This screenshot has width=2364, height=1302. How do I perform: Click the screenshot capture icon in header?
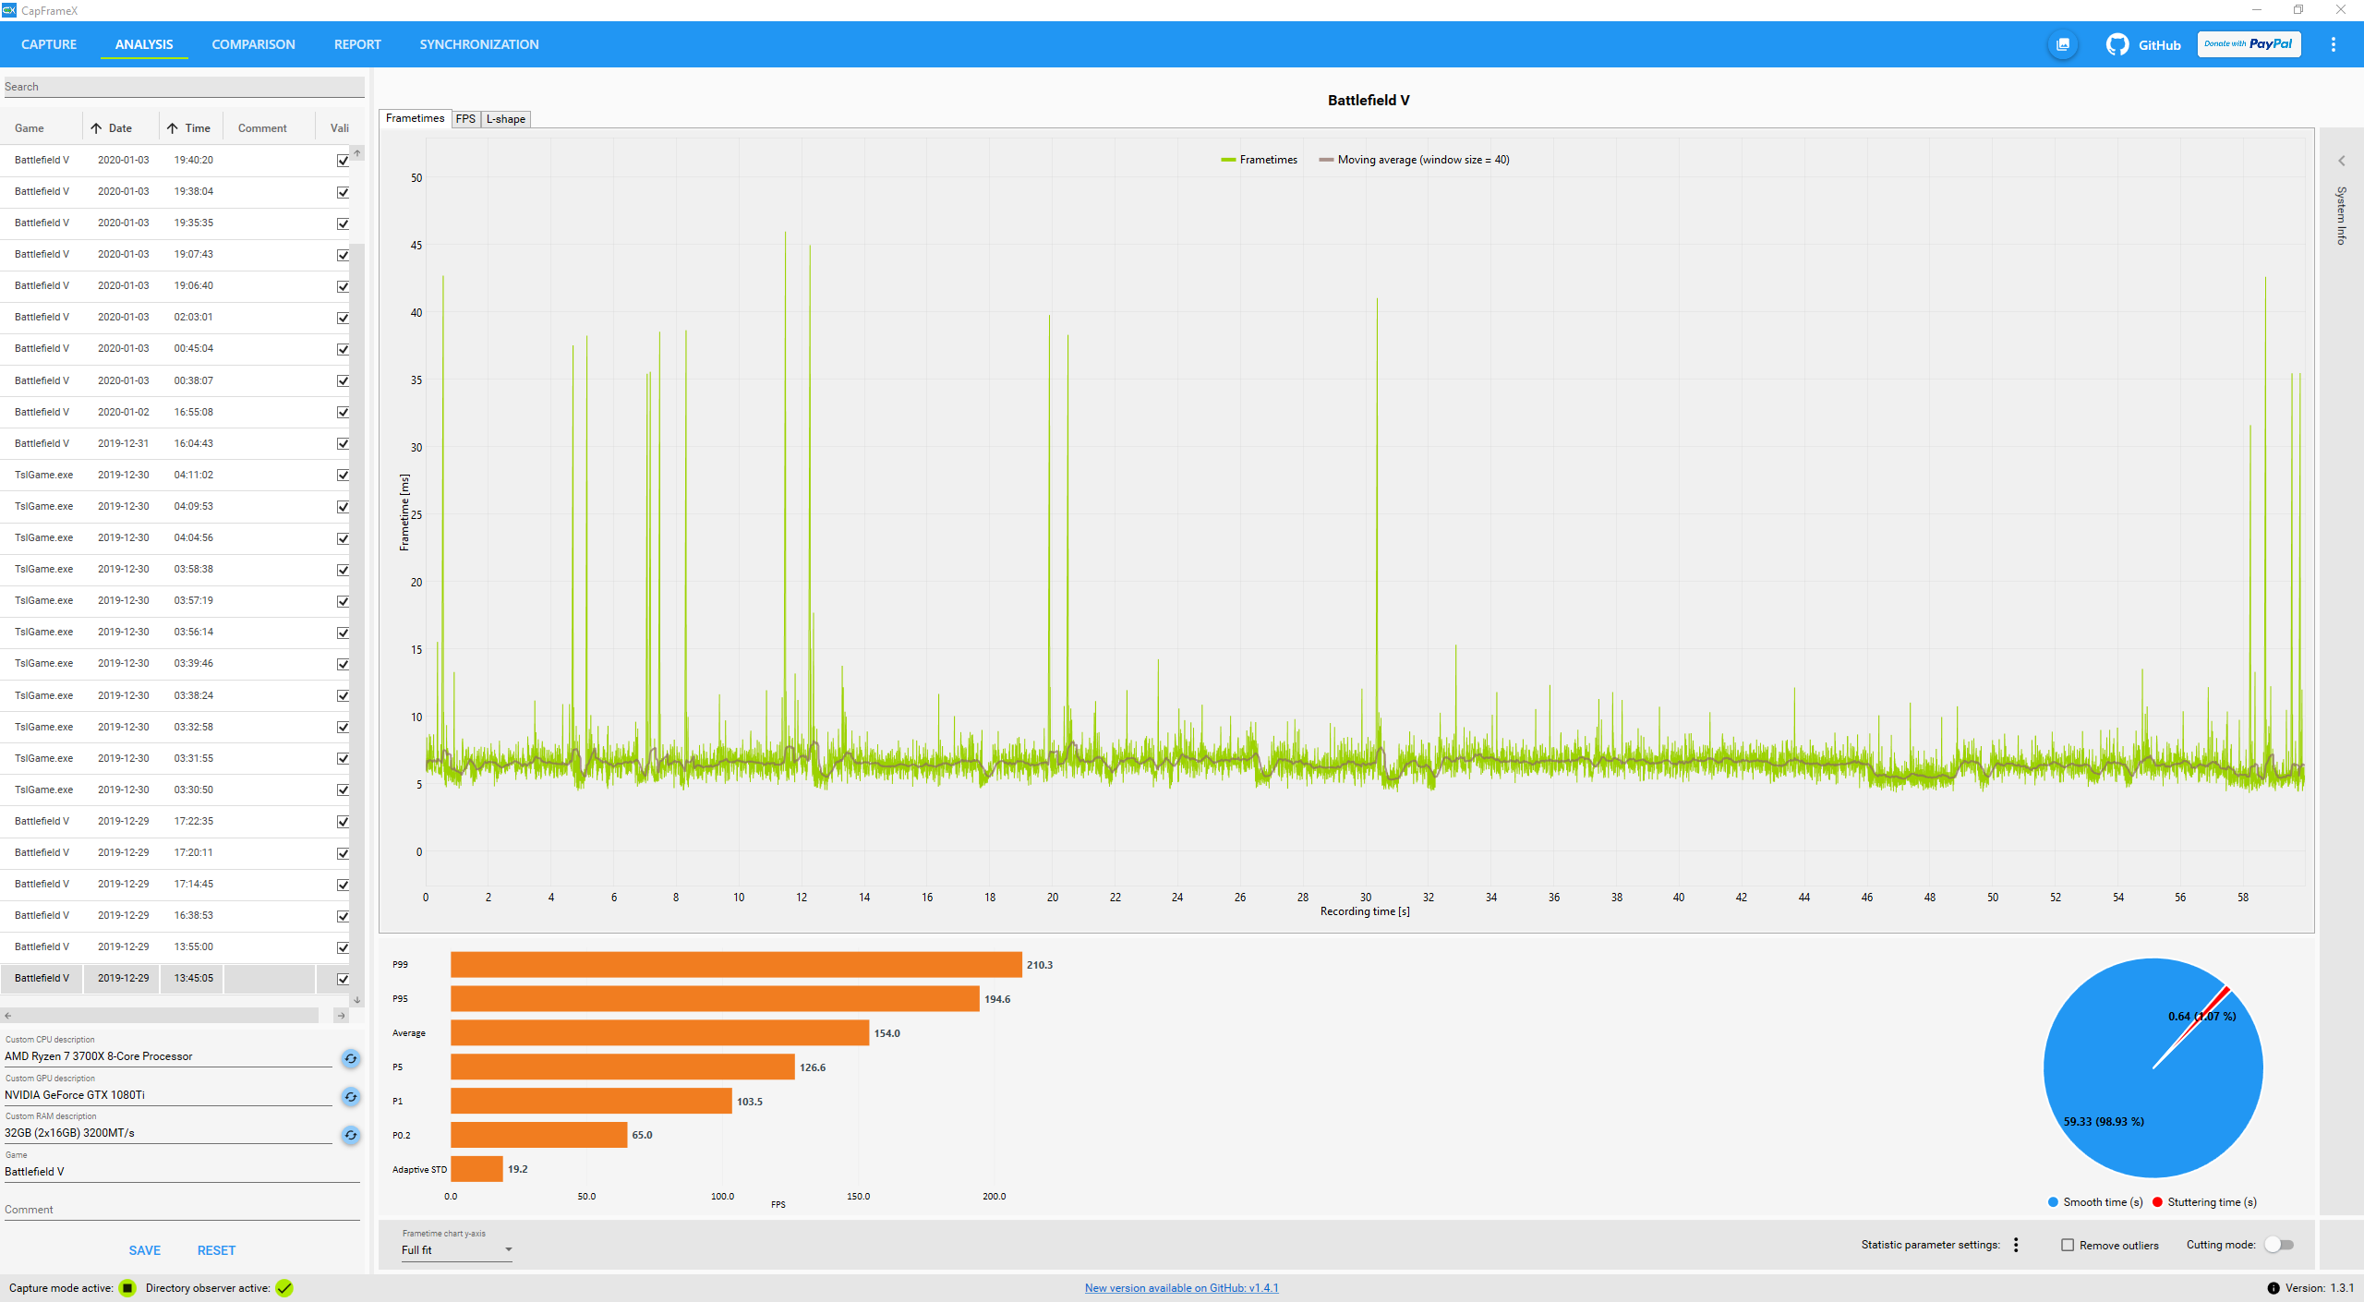tap(2062, 44)
